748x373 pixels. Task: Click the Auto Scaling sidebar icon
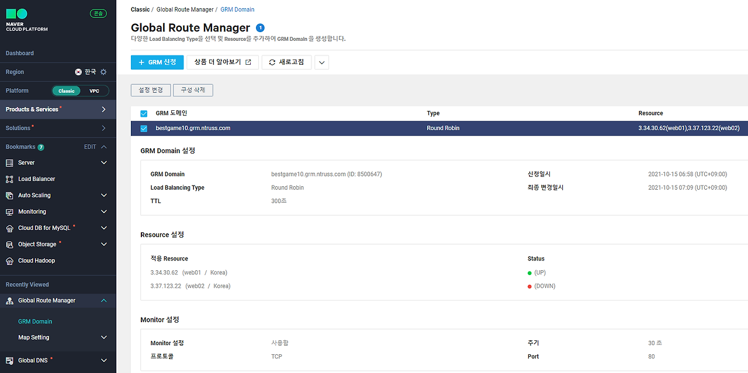tap(9, 196)
